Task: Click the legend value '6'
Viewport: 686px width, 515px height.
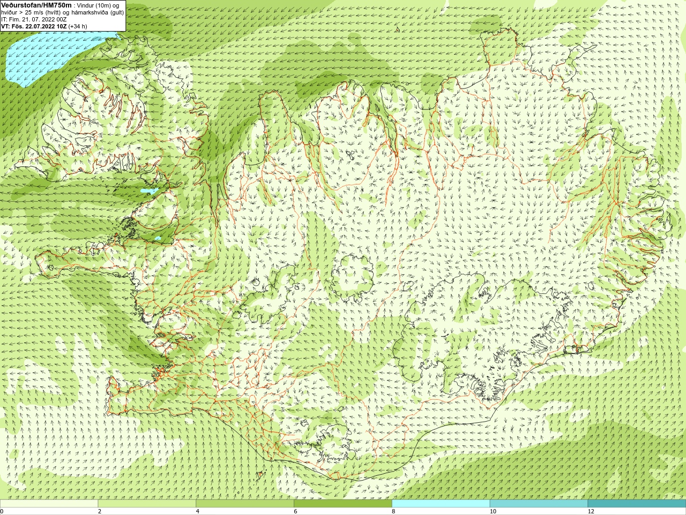Action: tap(296, 511)
